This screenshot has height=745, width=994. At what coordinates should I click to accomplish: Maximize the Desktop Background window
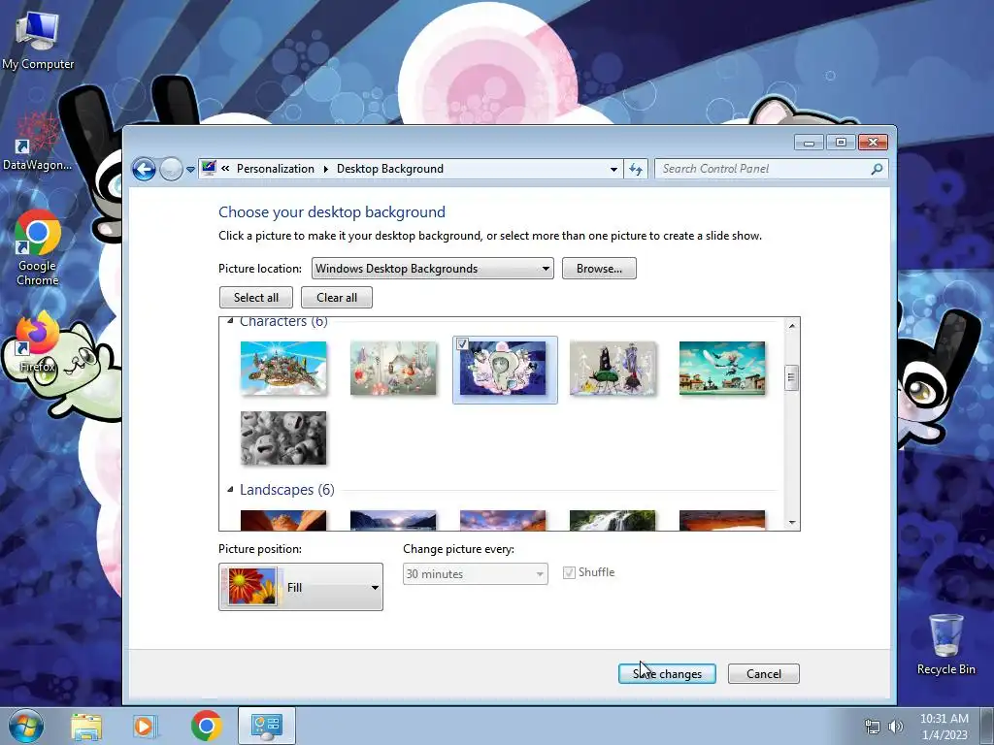tap(841, 143)
